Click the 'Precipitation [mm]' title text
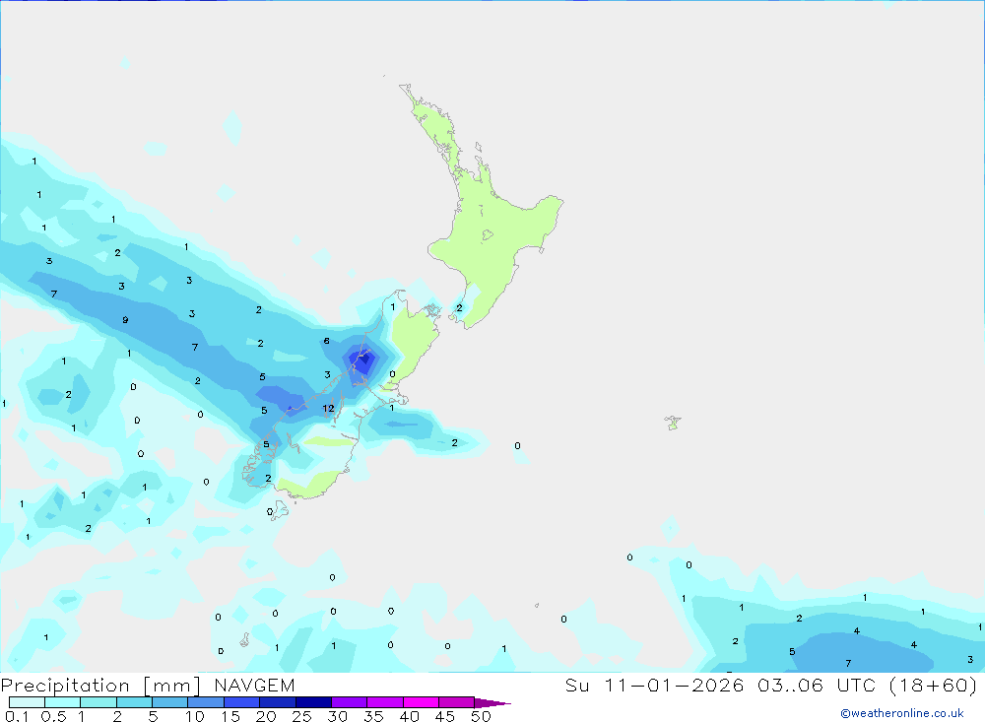The image size is (985, 722). pos(100,686)
